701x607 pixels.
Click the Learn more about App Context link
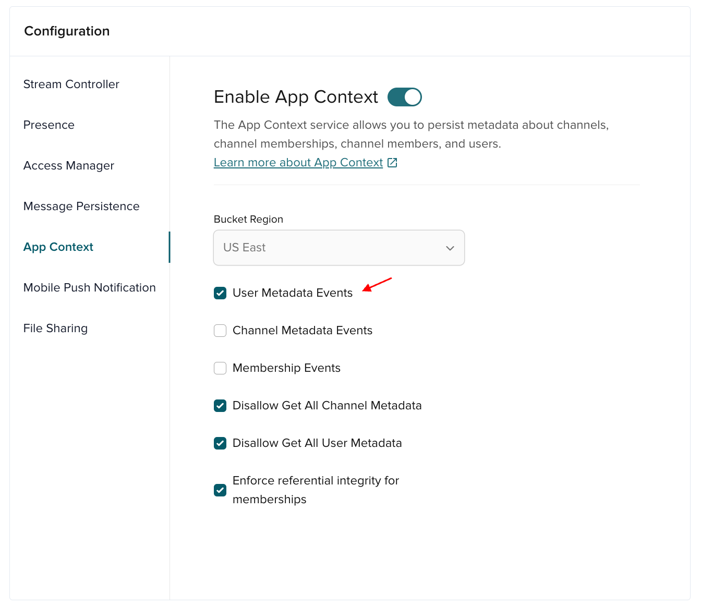pos(297,162)
